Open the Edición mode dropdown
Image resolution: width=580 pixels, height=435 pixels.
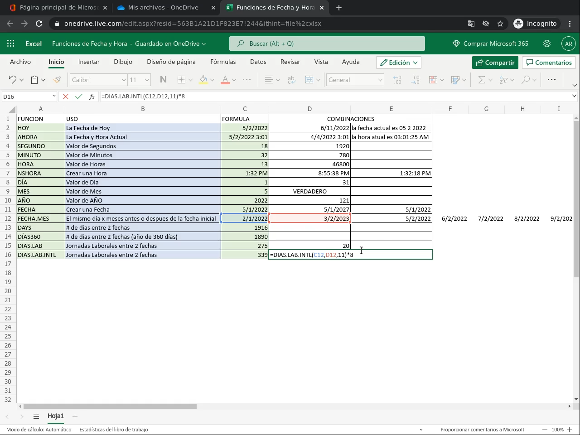(x=399, y=63)
